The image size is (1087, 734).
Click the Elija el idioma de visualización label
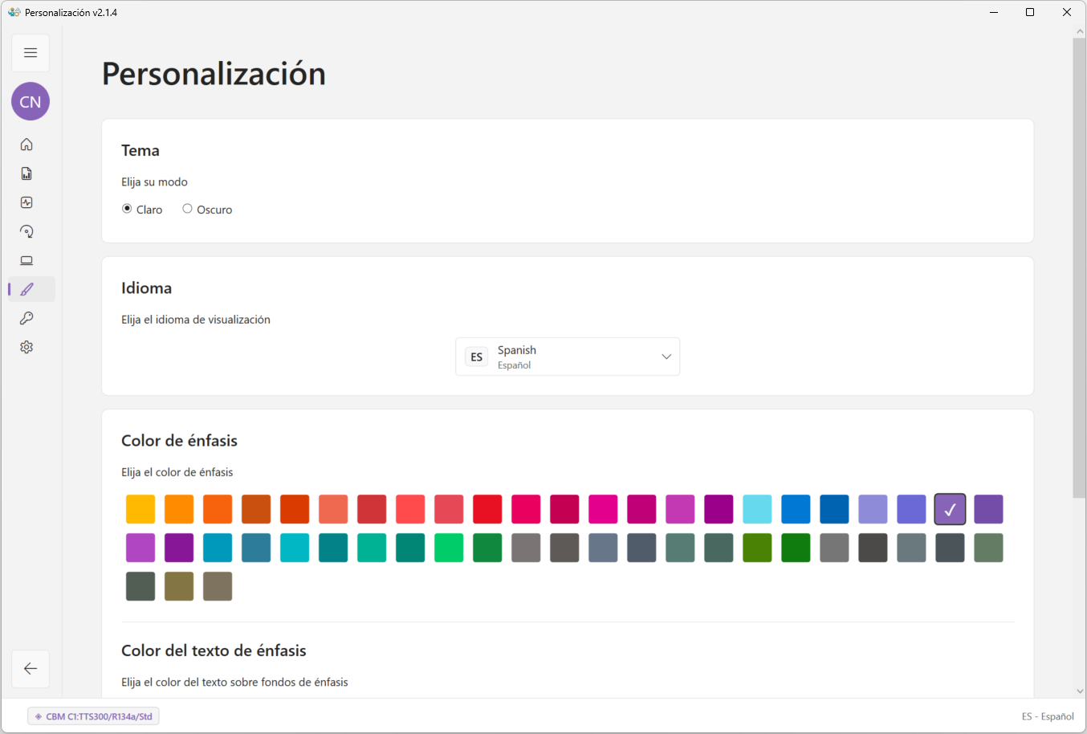196,320
